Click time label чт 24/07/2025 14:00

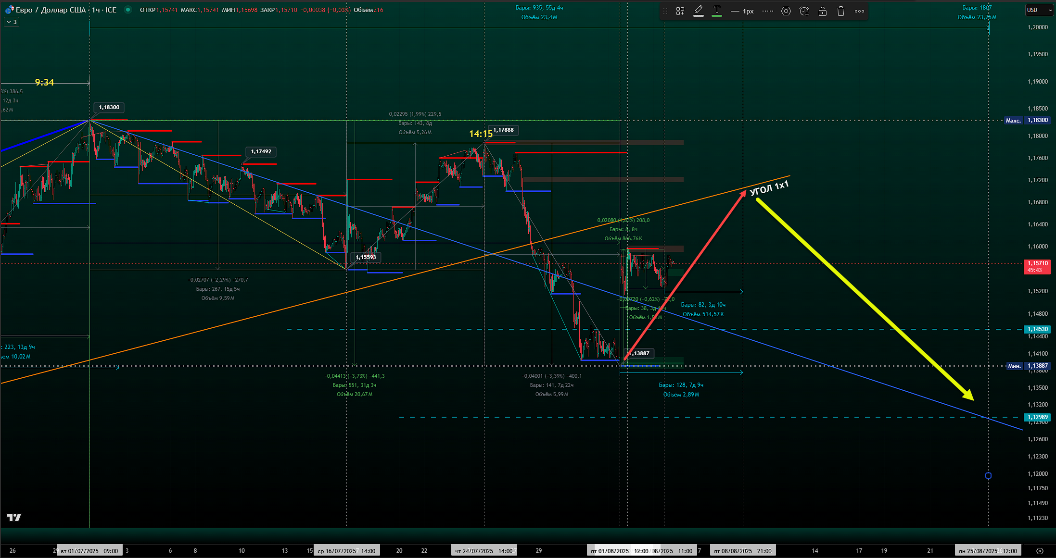coord(484,551)
